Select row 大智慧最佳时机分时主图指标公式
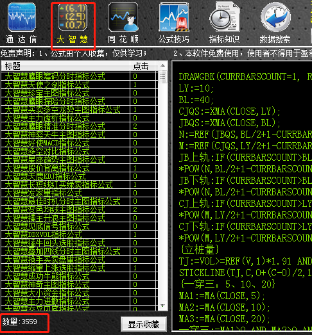This screenshot has height=335, width=312. tap(79, 201)
